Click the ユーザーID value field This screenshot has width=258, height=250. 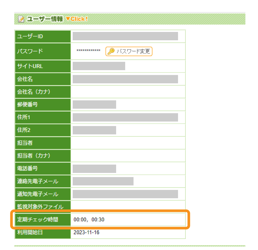125,36
